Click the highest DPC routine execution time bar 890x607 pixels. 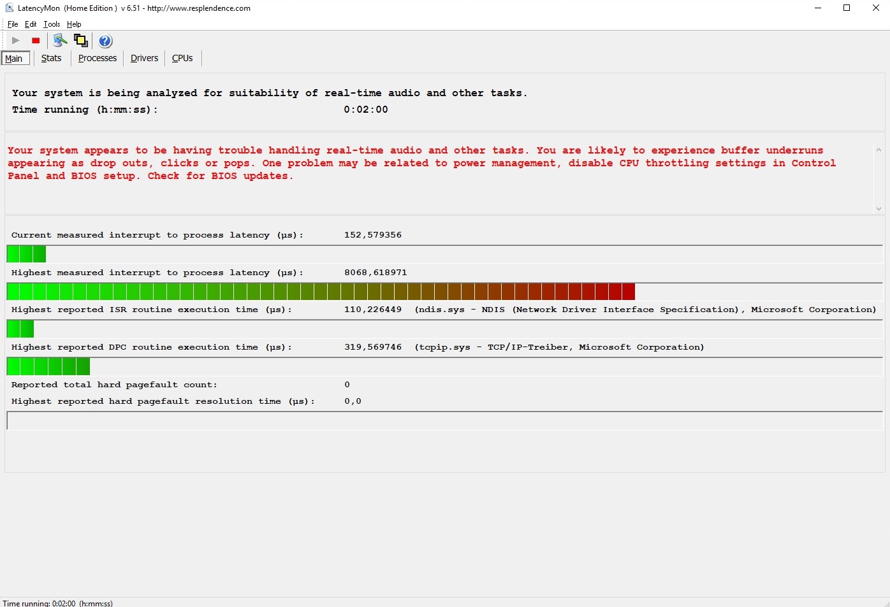click(x=444, y=366)
